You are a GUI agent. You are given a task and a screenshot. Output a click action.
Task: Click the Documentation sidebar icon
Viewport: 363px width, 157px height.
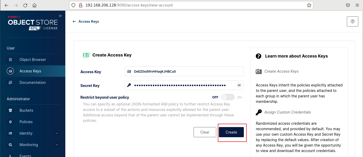pyautogui.click(x=10, y=83)
